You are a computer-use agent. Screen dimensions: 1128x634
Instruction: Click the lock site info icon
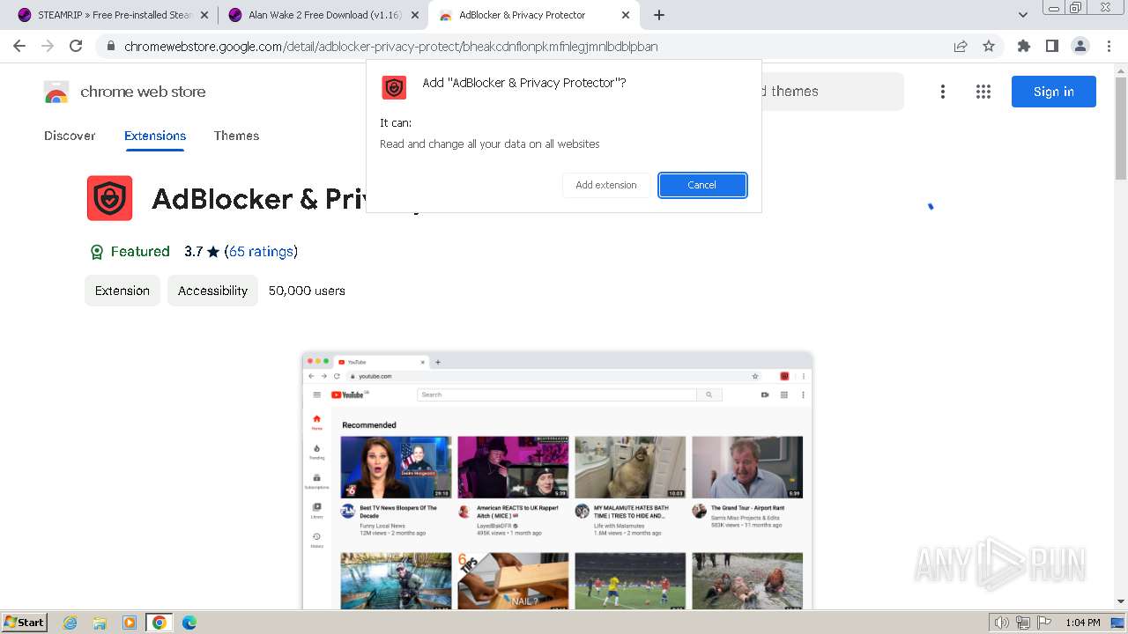click(110, 46)
